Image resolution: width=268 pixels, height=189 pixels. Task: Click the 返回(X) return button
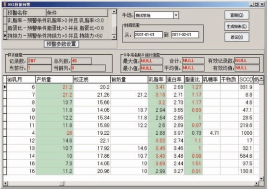(x=237, y=37)
